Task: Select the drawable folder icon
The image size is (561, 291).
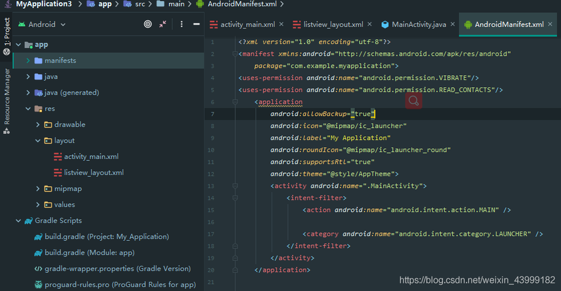Action: click(x=48, y=125)
